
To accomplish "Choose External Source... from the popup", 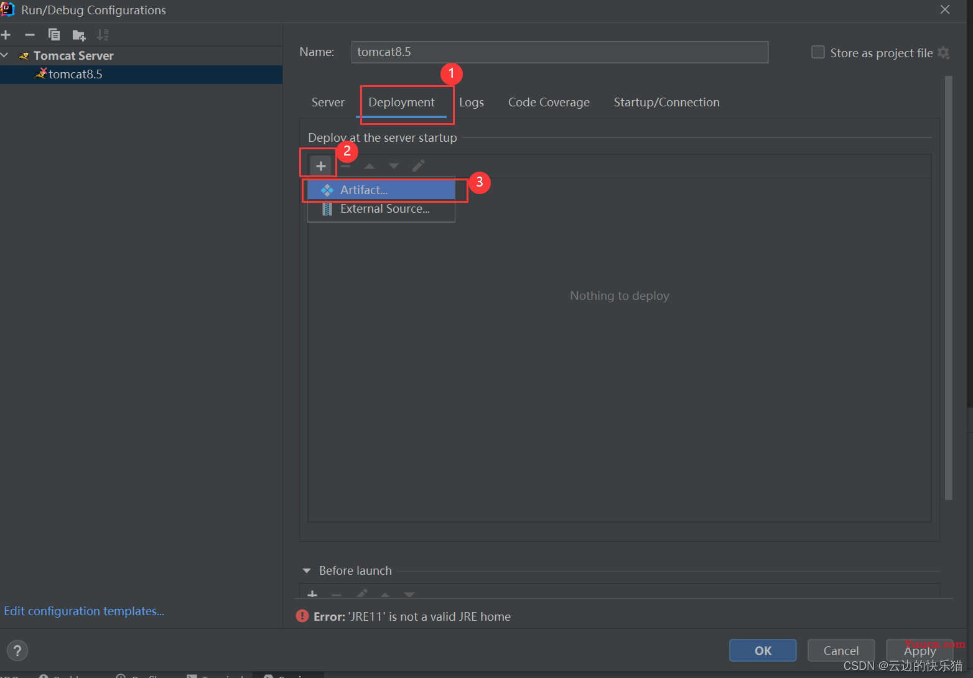I will tap(381, 209).
